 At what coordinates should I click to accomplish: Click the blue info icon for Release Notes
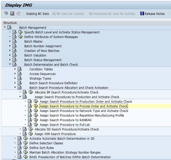point(142,13)
